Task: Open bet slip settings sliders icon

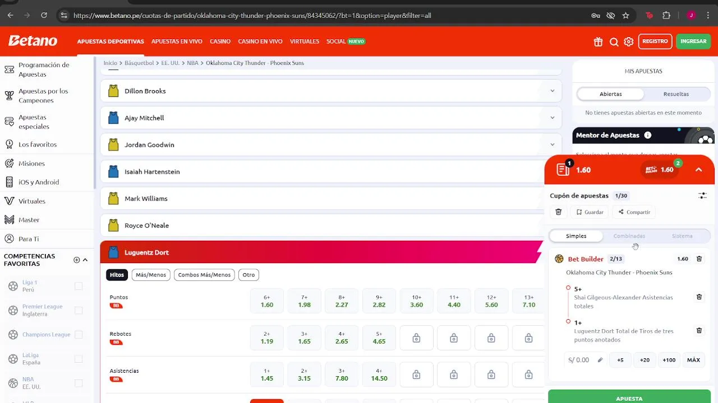Action: point(702,196)
